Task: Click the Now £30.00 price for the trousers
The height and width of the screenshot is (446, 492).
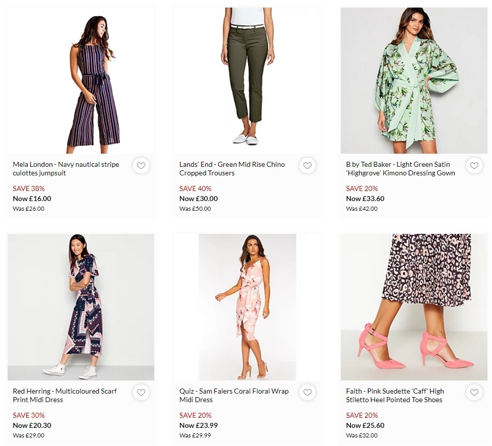Action: [195, 199]
